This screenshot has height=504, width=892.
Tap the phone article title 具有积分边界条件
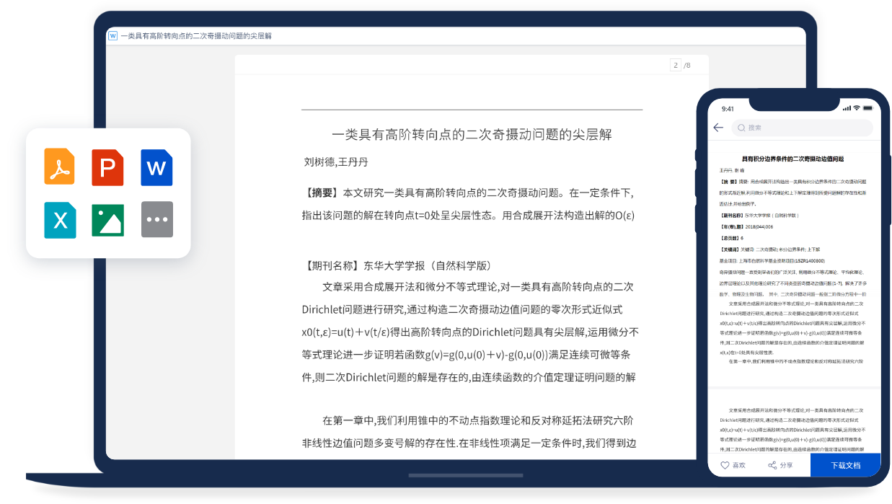(792, 159)
